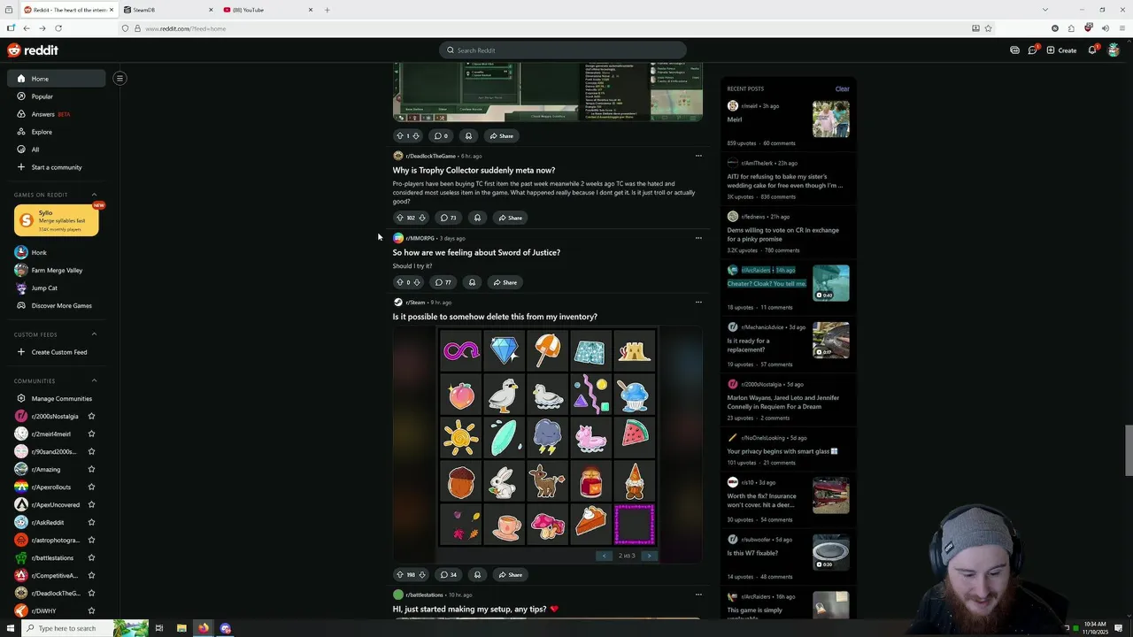The height and width of the screenshot is (637, 1133).
Task: Click the Reddit logo in the header
Action: point(33,50)
